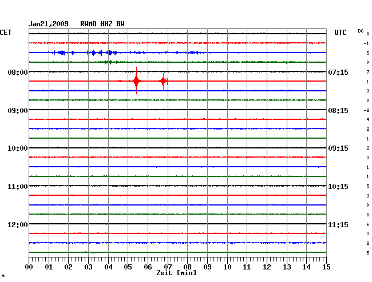Click minute 03 on the time axis
This screenshot has width=372, height=282.
click(88, 267)
